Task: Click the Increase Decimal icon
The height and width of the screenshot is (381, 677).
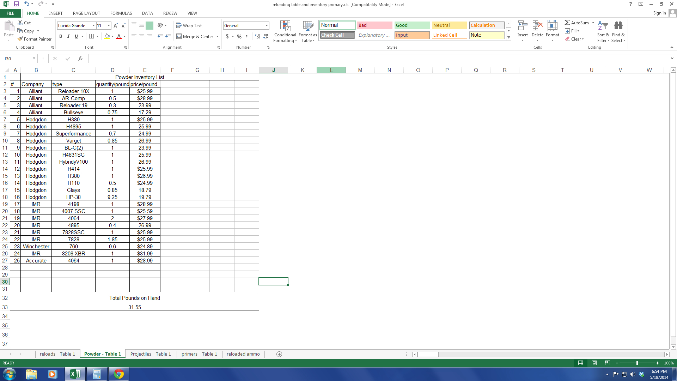Action: [257, 36]
